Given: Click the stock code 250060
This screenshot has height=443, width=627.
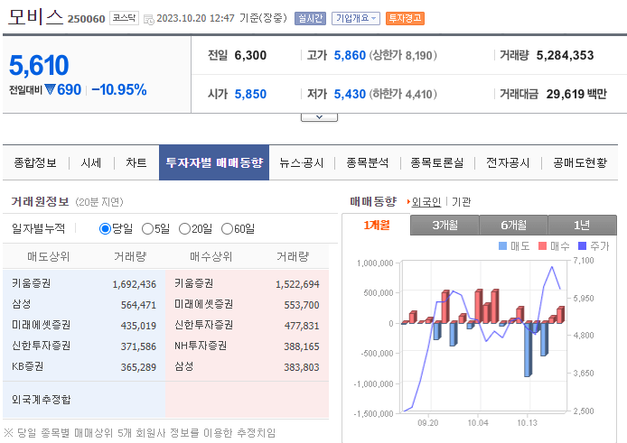Looking at the screenshot, I should pos(86,19).
